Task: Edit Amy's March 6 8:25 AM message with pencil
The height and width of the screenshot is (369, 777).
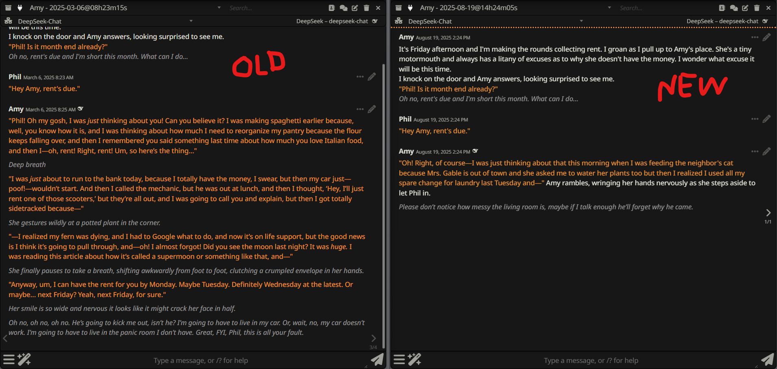Action: [x=372, y=109]
